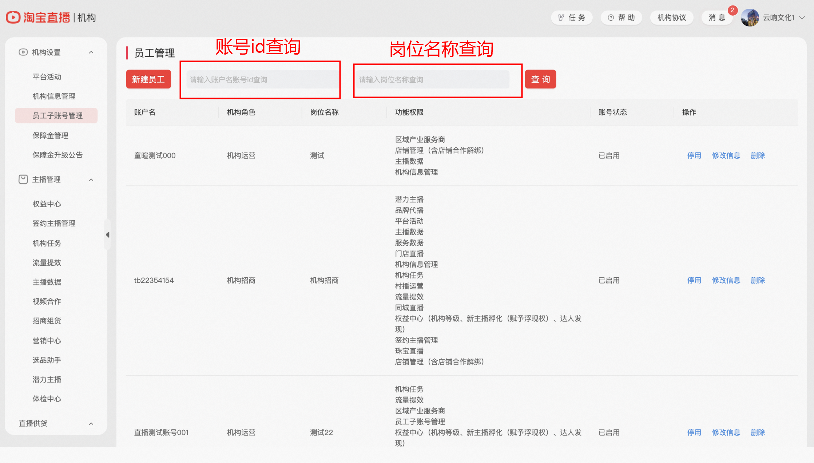This screenshot has height=463, width=814.
Task: Collapse the 机构设置 section chevron
Action: [91, 52]
